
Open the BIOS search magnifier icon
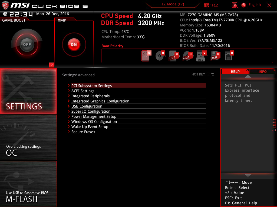235,5
